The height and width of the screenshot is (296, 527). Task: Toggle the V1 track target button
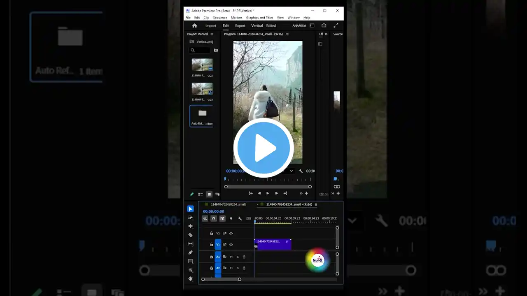pyautogui.click(x=218, y=245)
